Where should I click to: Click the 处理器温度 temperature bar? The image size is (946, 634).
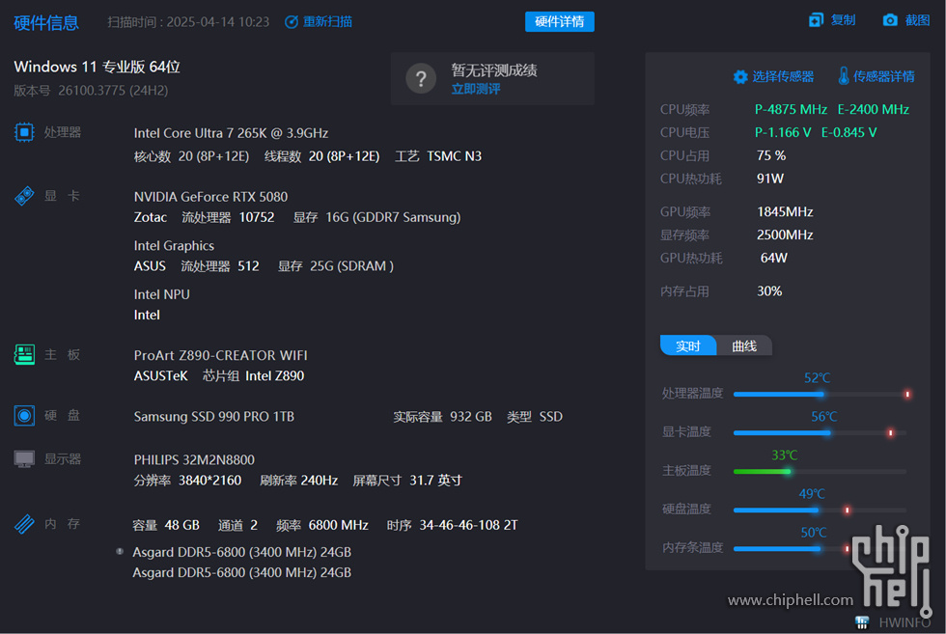click(821, 394)
